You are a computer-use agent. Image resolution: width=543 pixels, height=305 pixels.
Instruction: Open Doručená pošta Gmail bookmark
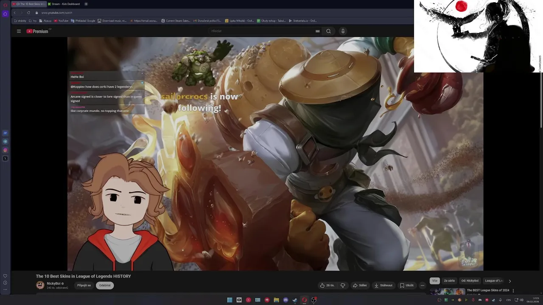point(207,21)
